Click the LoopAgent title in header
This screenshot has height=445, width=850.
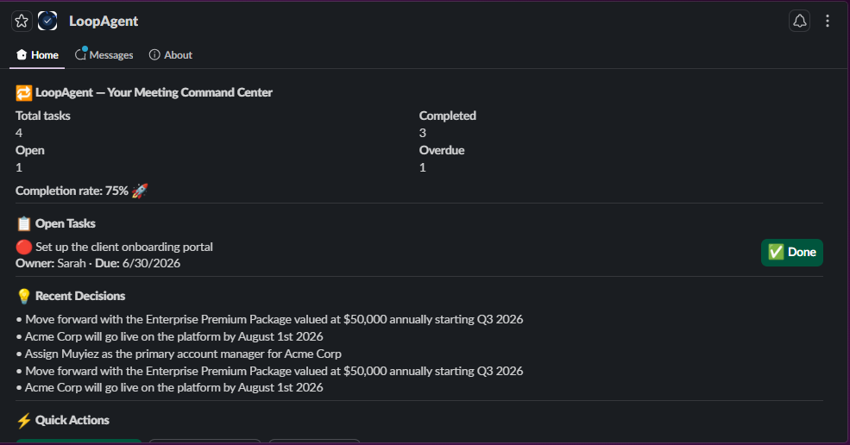tap(103, 22)
